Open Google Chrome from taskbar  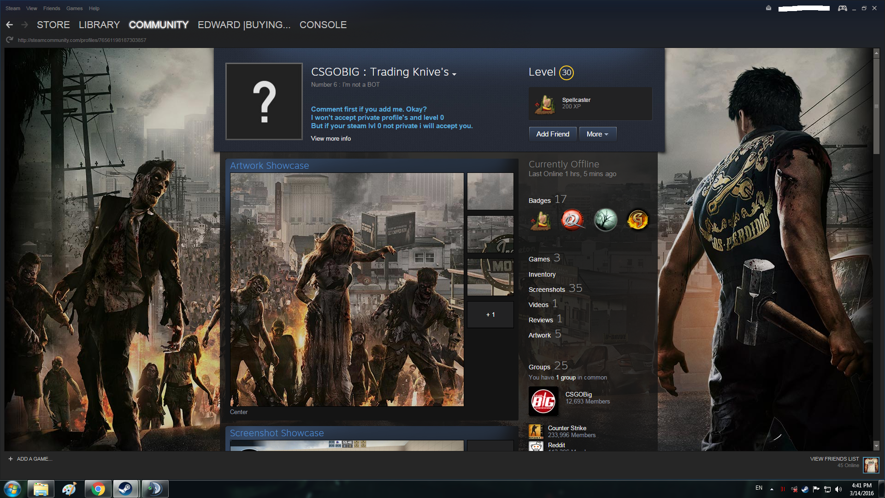coord(98,489)
